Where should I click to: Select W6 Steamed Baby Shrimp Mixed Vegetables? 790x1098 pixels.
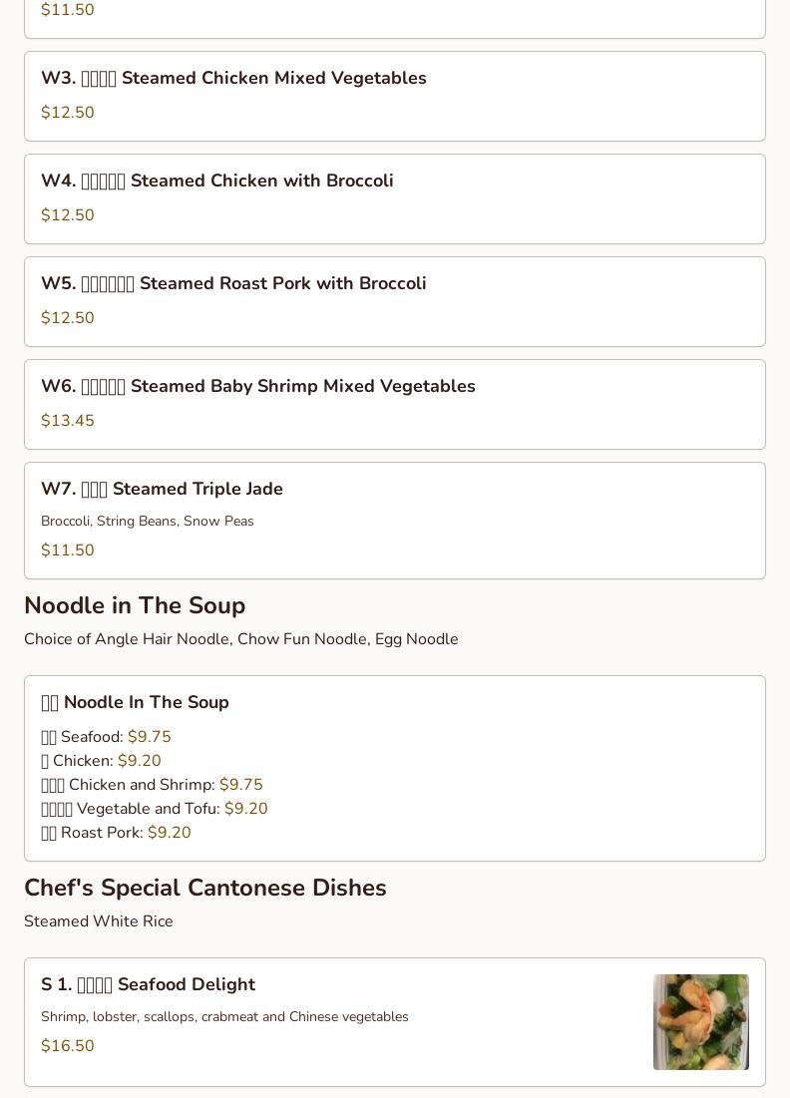point(395,404)
